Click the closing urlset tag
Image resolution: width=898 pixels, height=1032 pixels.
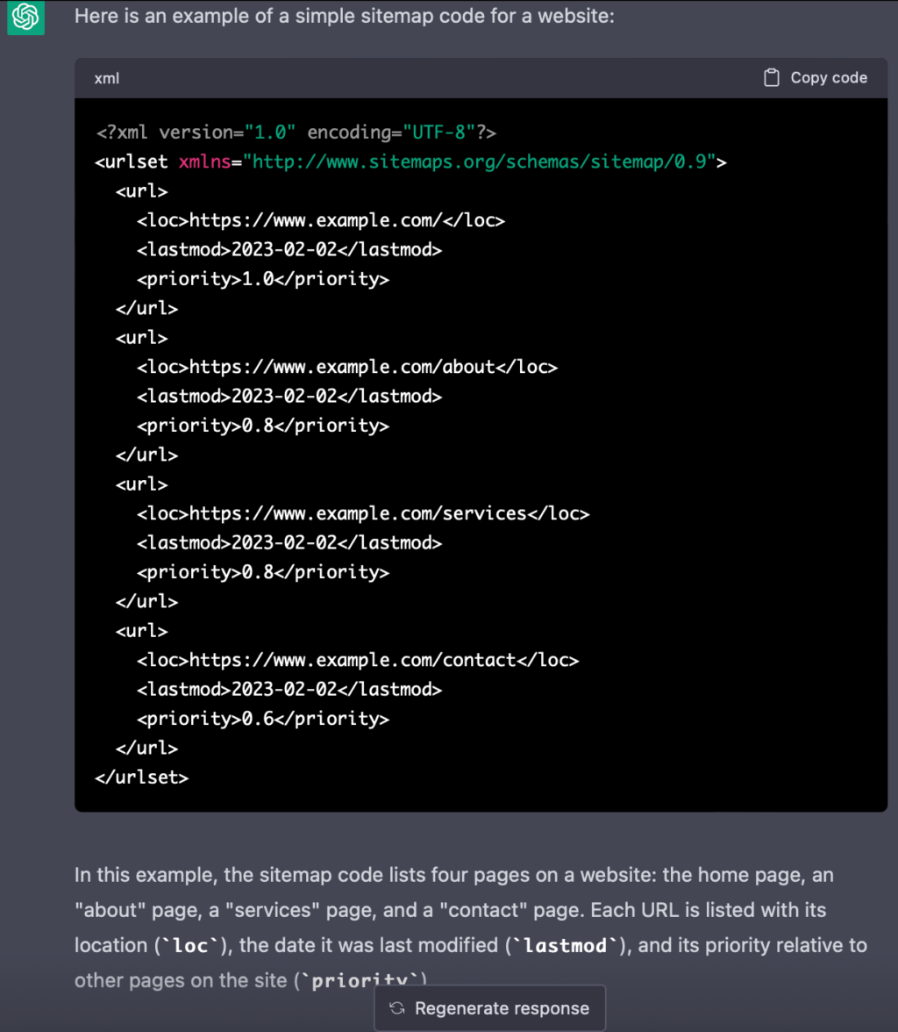[x=141, y=778]
